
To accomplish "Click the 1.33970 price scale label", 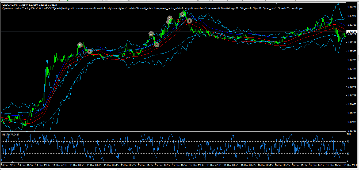I will point(352,16).
